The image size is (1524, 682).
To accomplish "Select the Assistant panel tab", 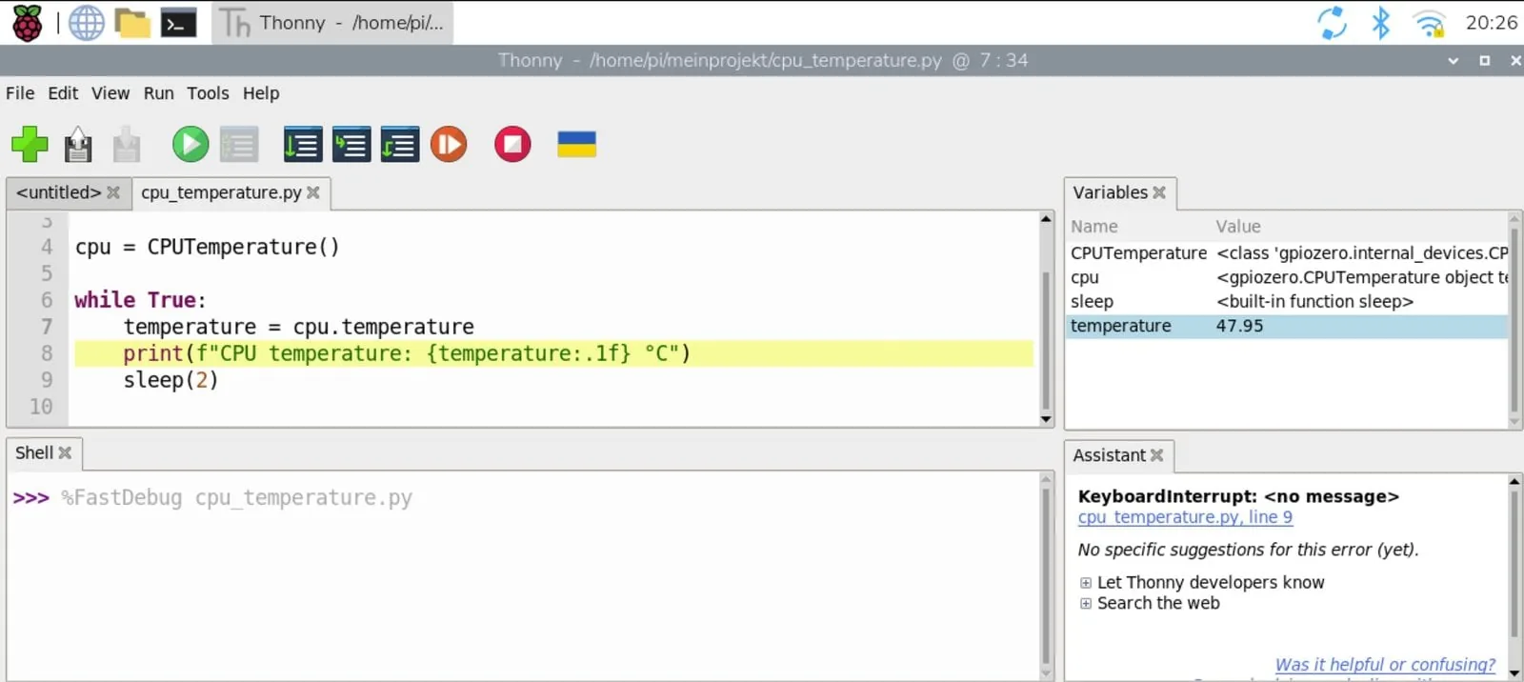I will (x=1109, y=455).
